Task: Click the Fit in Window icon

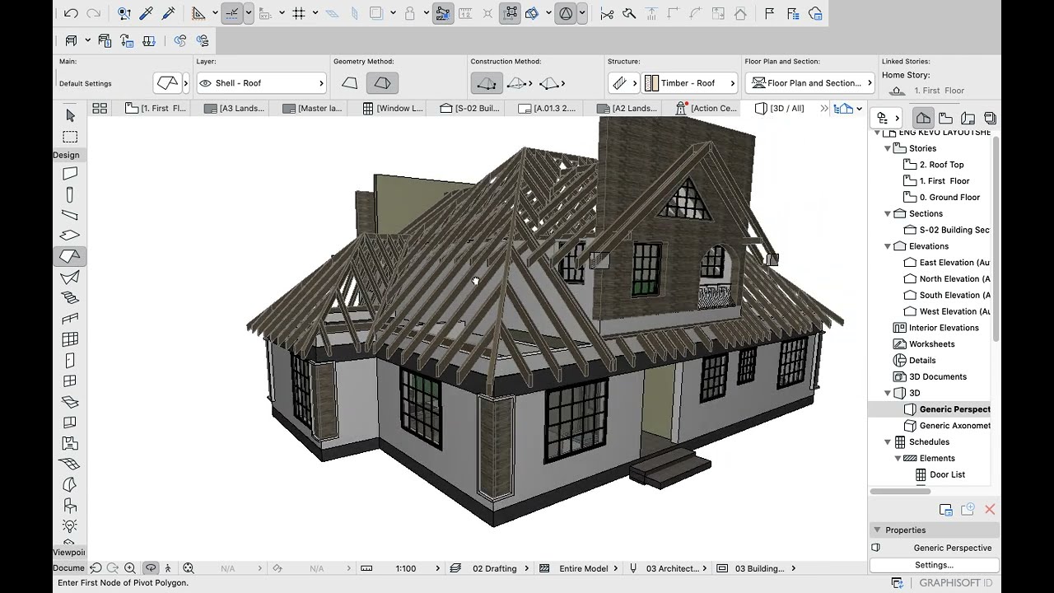Action: pyautogui.click(x=189, y=568)
